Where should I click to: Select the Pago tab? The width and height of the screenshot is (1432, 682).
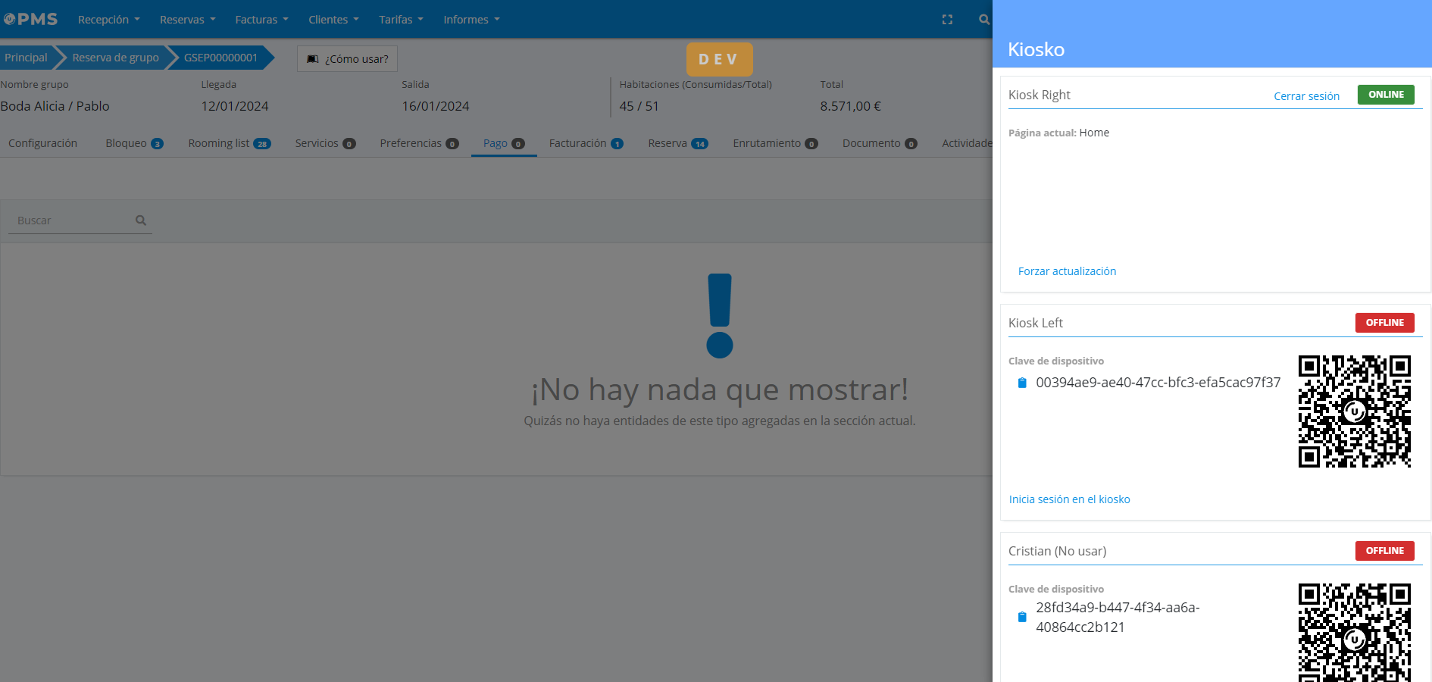click(504, 143)
